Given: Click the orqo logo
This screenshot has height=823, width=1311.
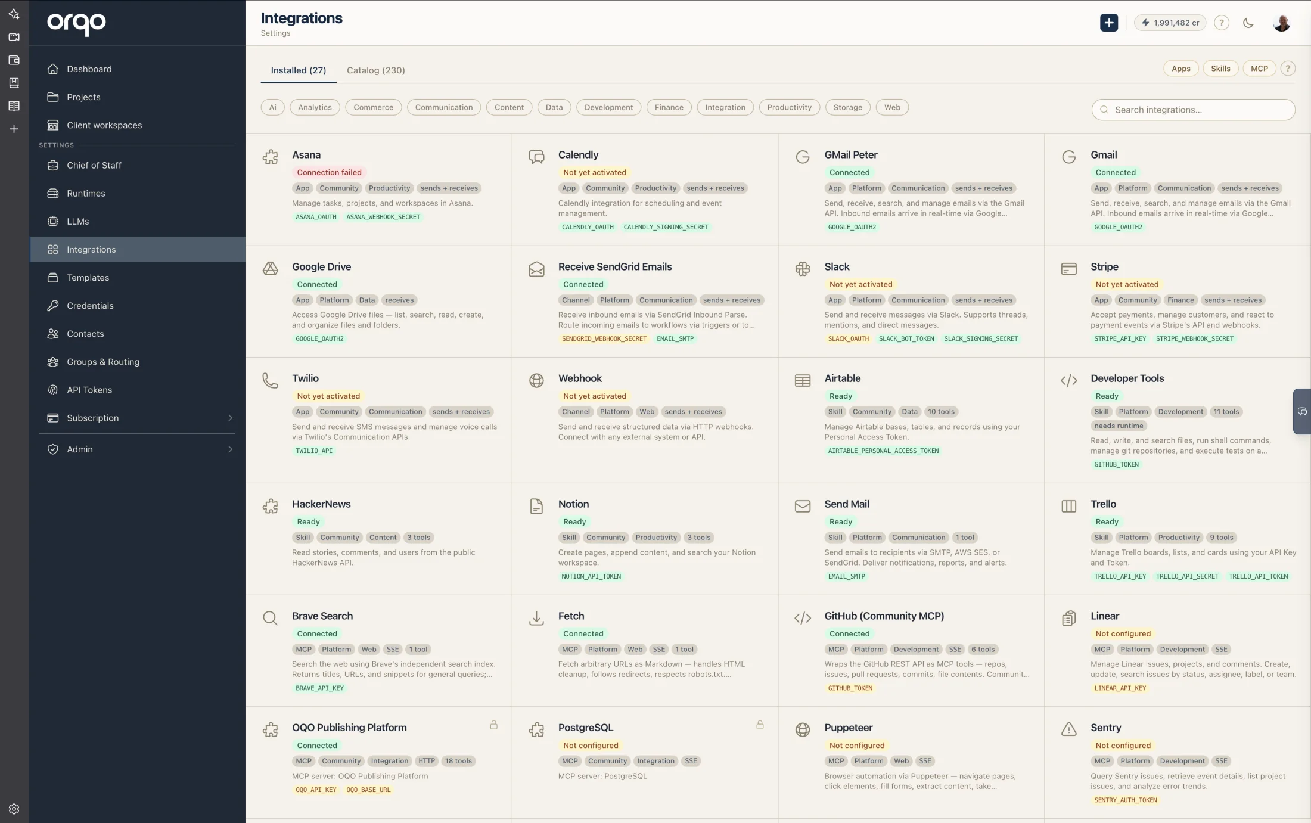Looking at the screenshot, I should (x=76, y=23).
